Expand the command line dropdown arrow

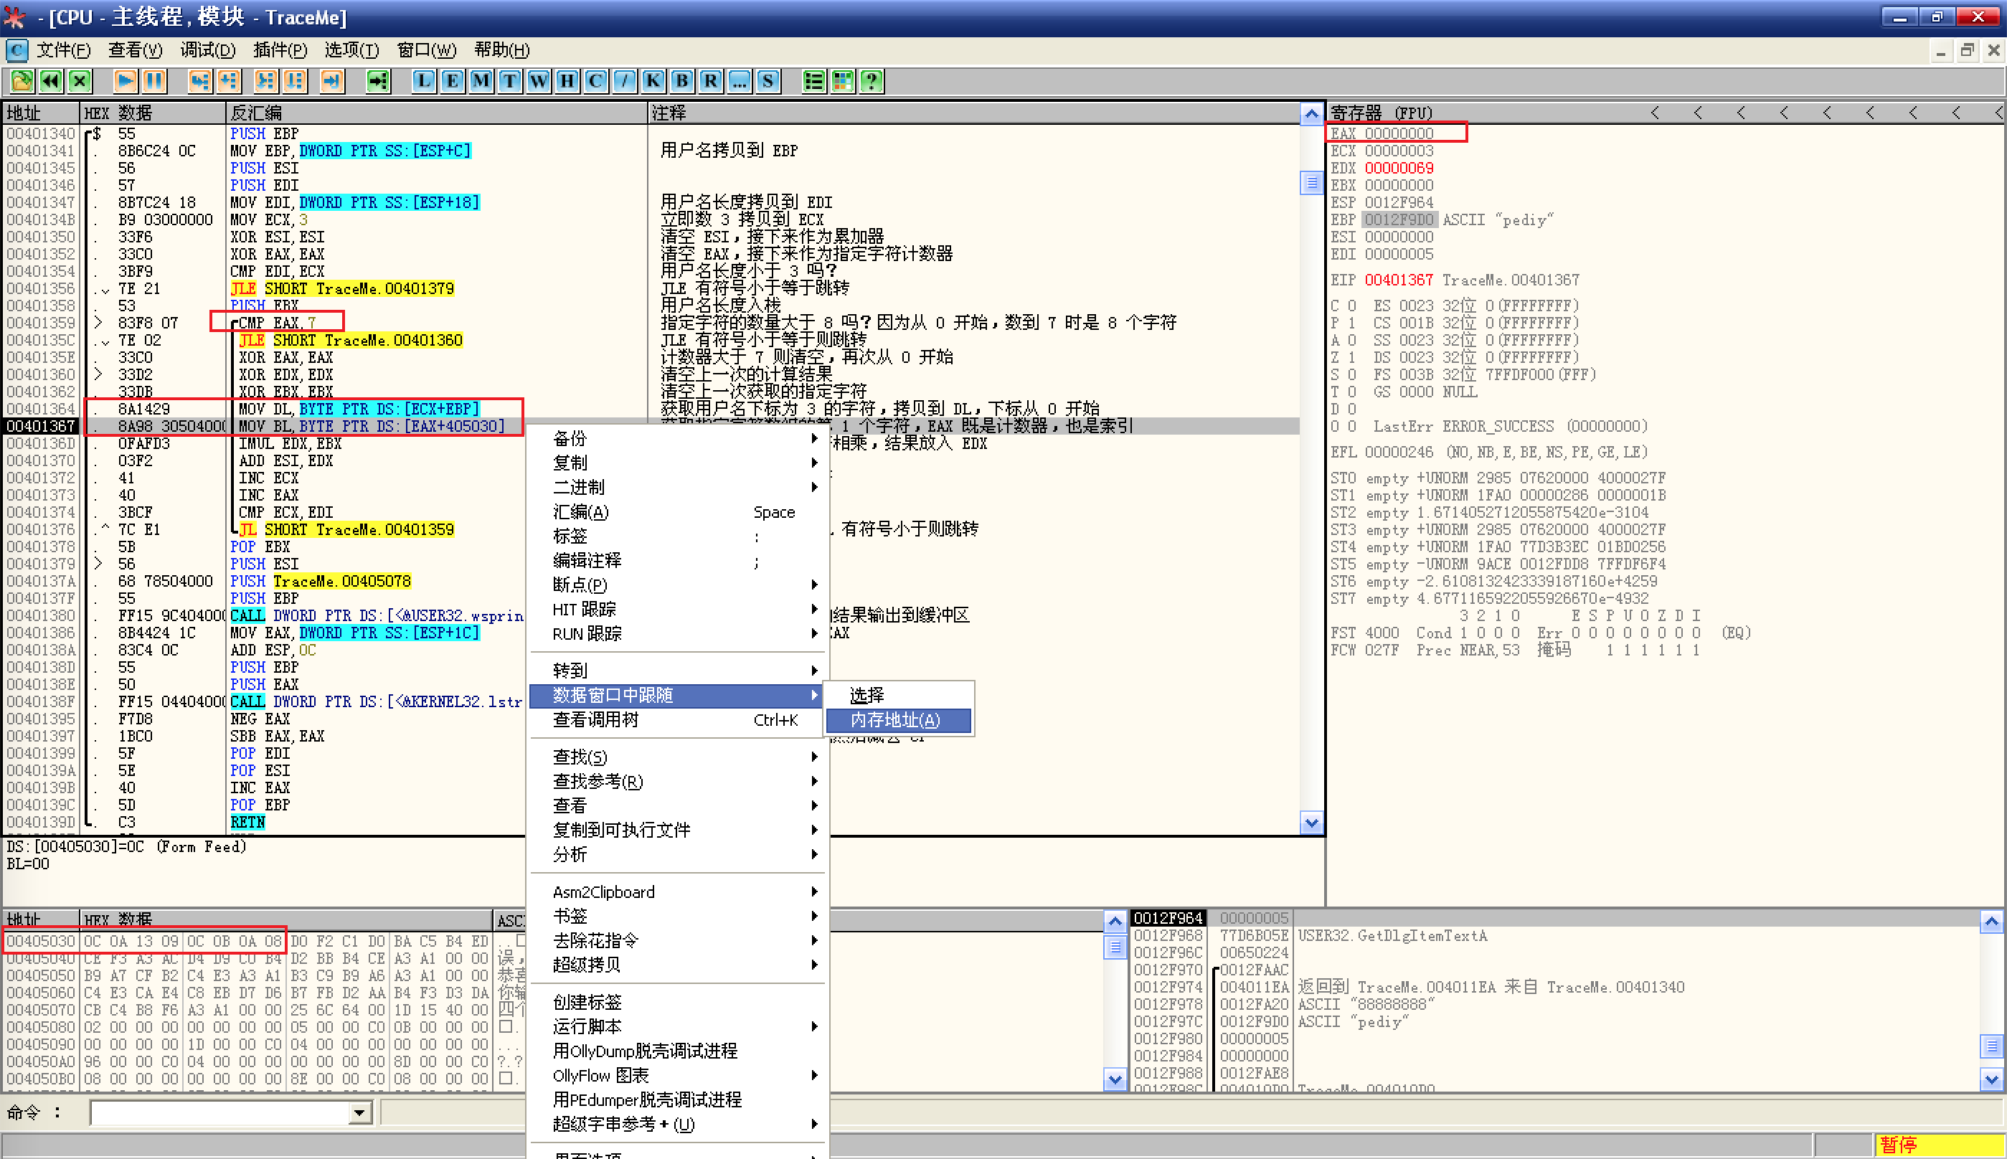(360, 1113)
